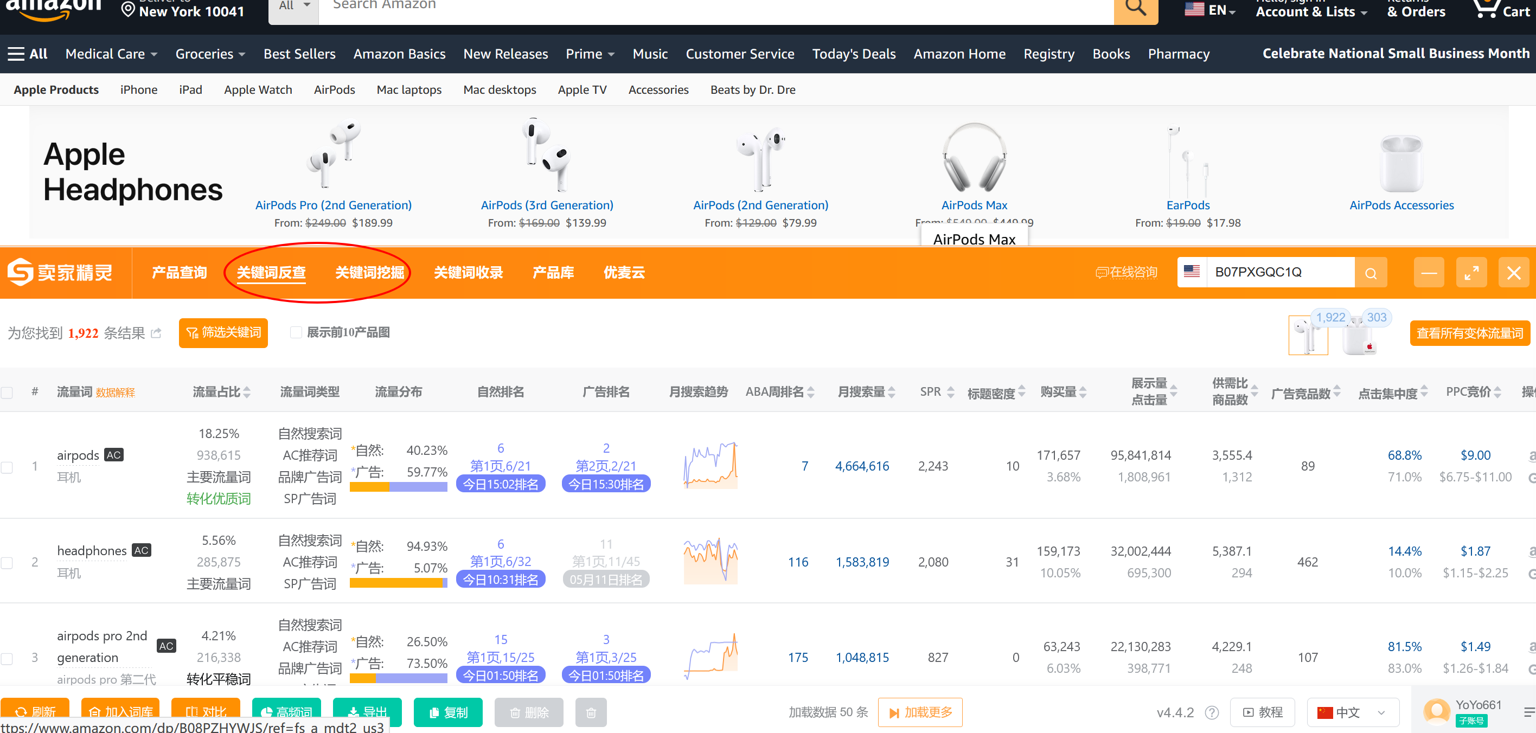1536x733 pixels.
Task: Open the version help question icon
Action: coord(1211,713)
